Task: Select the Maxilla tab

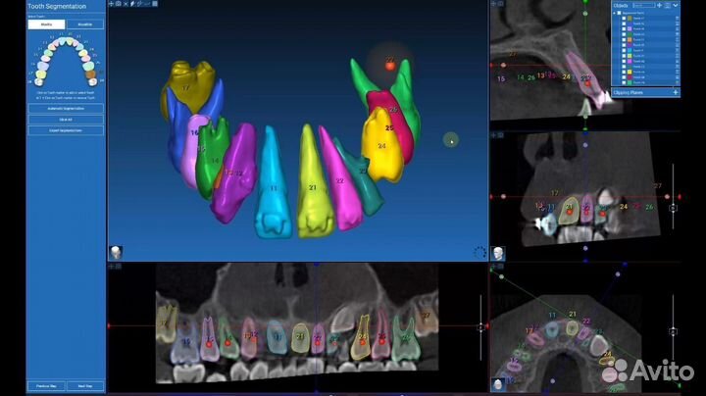Action: coord(46,24)
